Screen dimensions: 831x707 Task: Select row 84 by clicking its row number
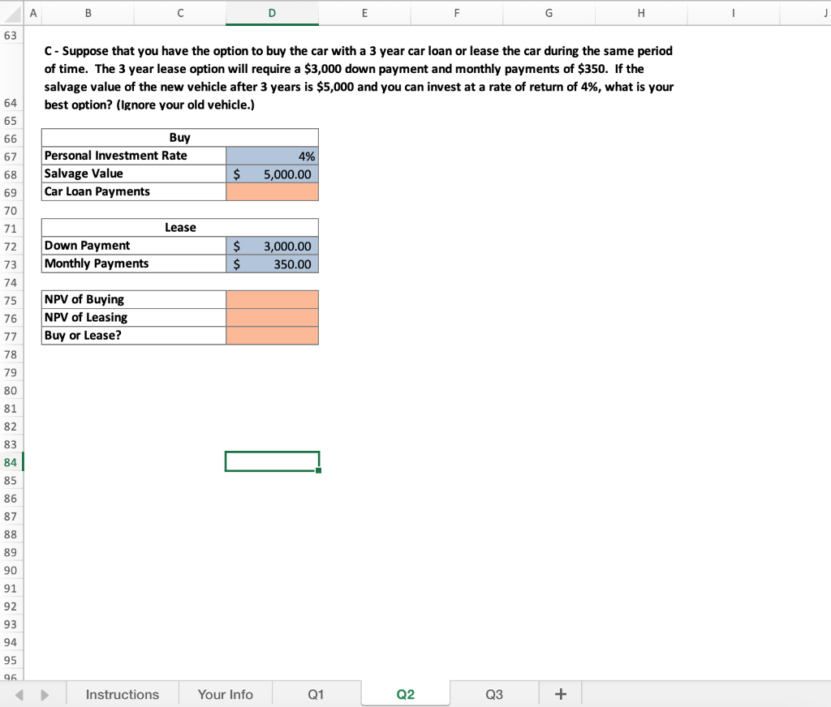point(11,462)
